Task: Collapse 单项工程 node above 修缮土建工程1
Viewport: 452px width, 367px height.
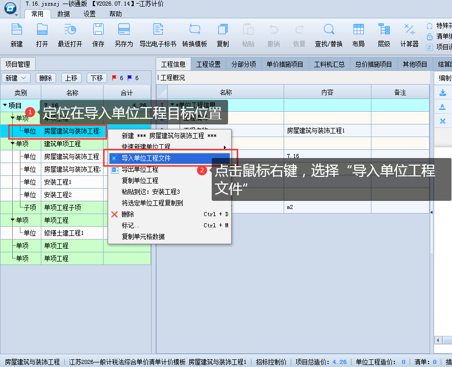Action: 12,220
